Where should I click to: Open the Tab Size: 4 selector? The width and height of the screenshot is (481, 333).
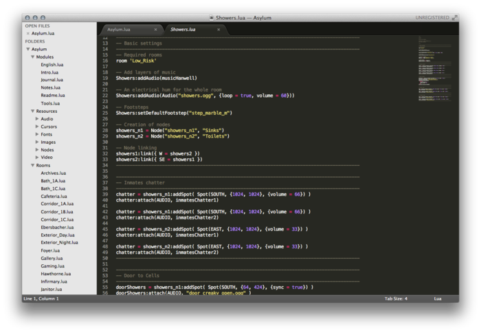pyautogui.click(x=396, y=299)
